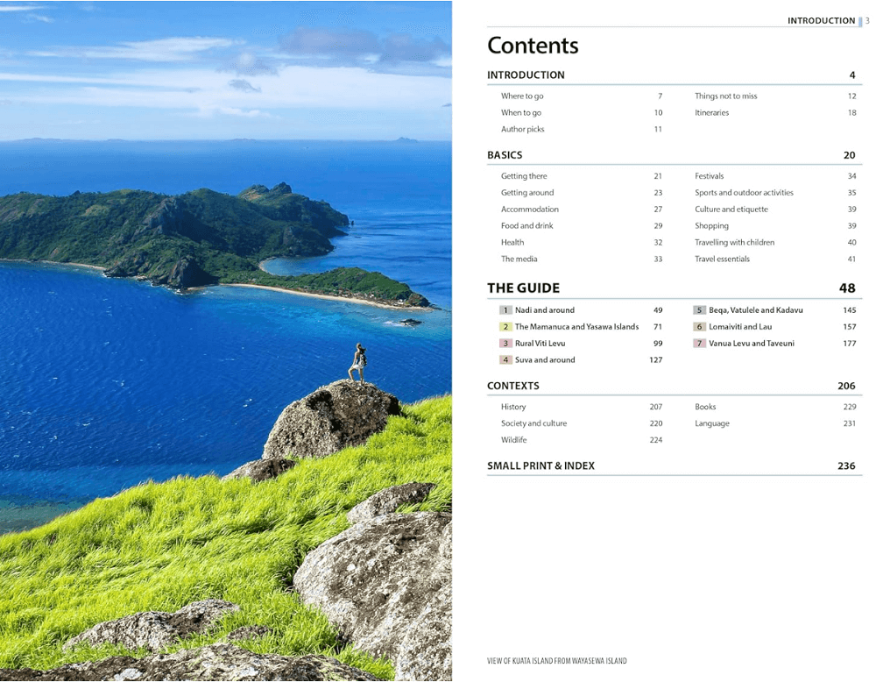Screen dimensions: 876x682
Task: Click the Sports and outdoor activities entry
Action: tap(744, 193)
